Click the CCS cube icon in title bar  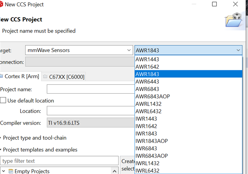[x=1, y=4]
